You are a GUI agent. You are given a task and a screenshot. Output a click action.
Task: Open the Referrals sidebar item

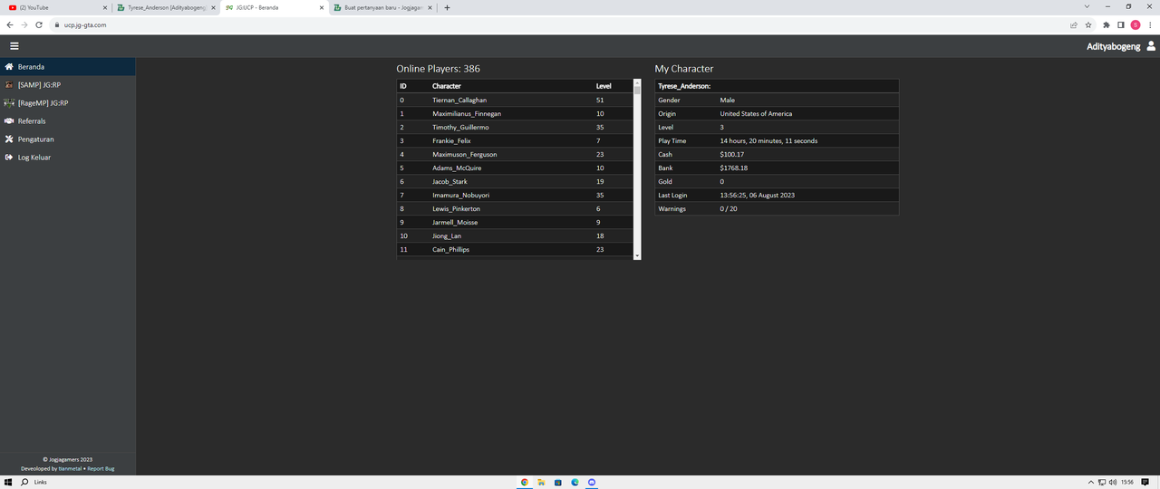pyautogui.click(x=68, y=121)
